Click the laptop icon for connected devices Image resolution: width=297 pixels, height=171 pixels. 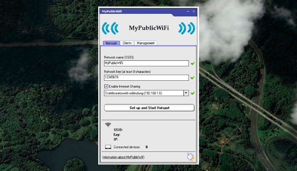click(108, 147)
